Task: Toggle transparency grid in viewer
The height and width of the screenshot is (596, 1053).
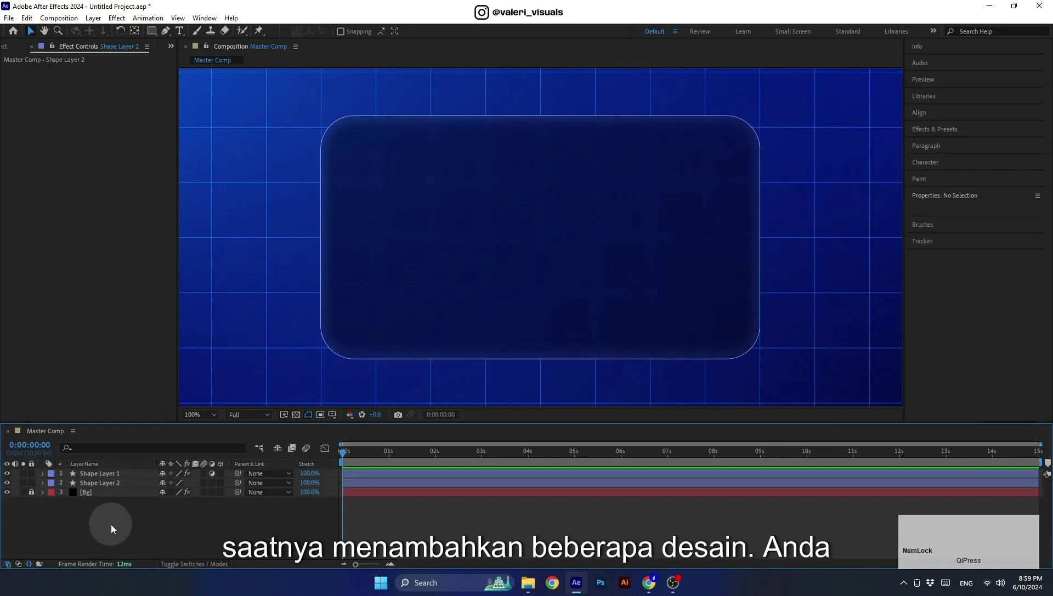Action: tap(296, 415)
